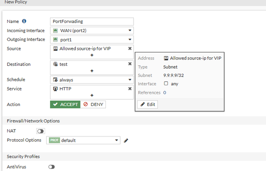The width and height of the screenshot is (266, 171).
Task: Remove the Allowed source-ip for VIP entry
Action: coord(130,49)
